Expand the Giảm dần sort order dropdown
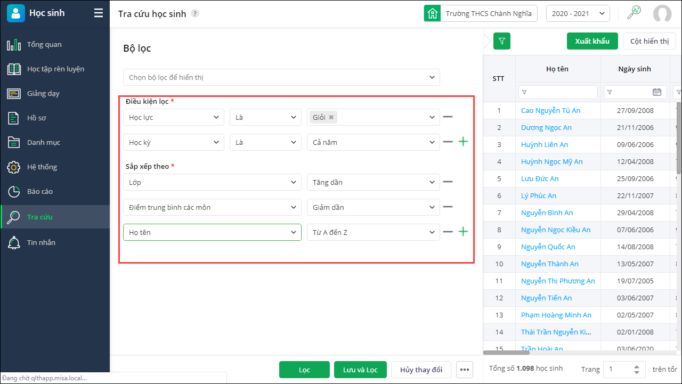The height and width of the screenshot is (384, 682). 373,207
